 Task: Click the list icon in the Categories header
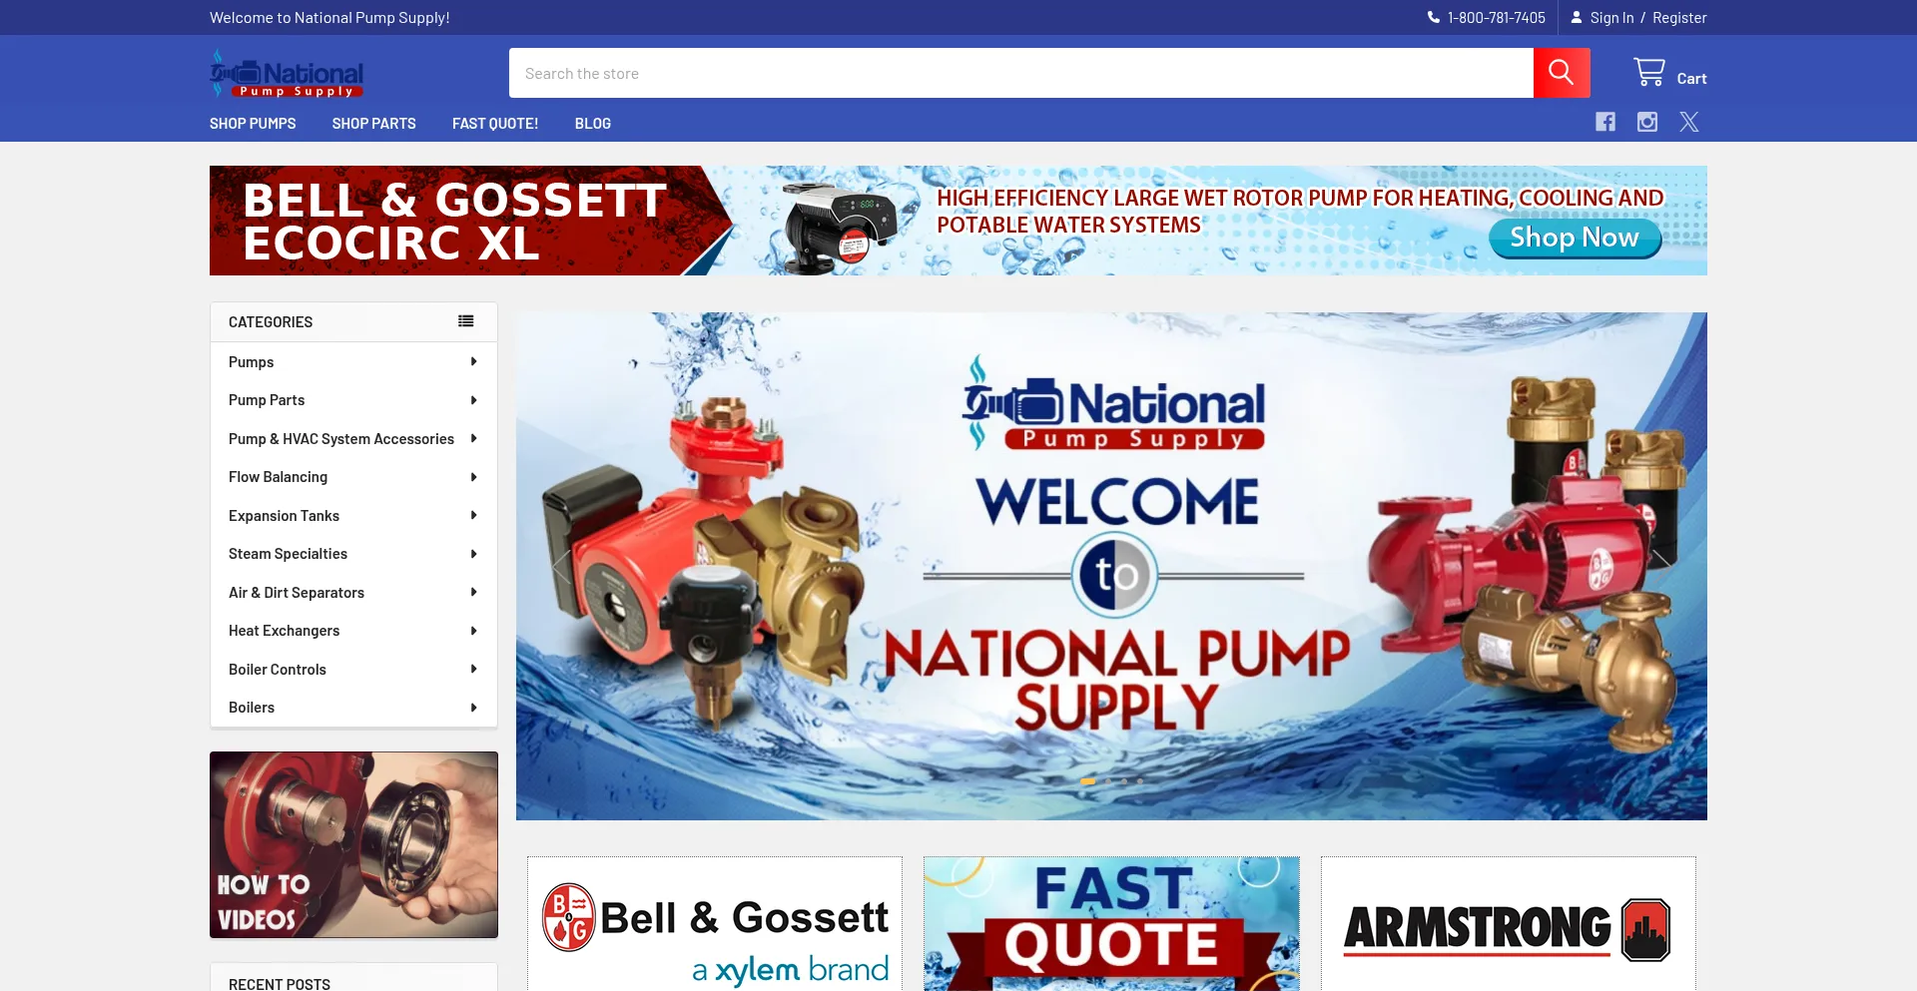[465, 320]
